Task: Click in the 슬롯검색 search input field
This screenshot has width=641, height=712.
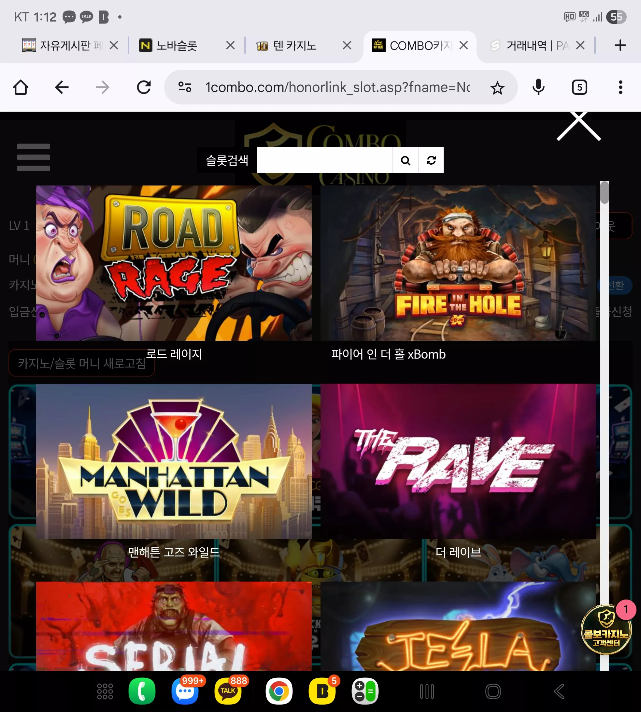Action: click(325, 160)
